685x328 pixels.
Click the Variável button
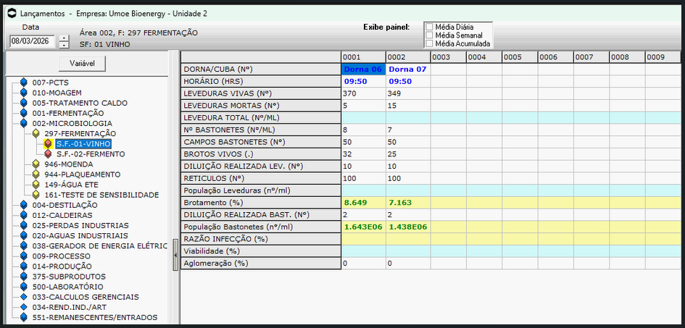click(x=83, y=64)
